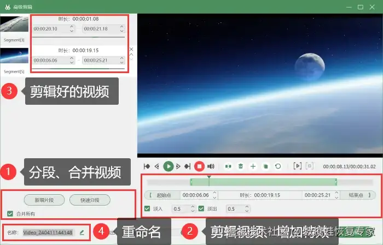This screenshot has height=245, width=383.
Task: Increase Segment[3] start time 00:00:20.10
Action: coord(72,27)
